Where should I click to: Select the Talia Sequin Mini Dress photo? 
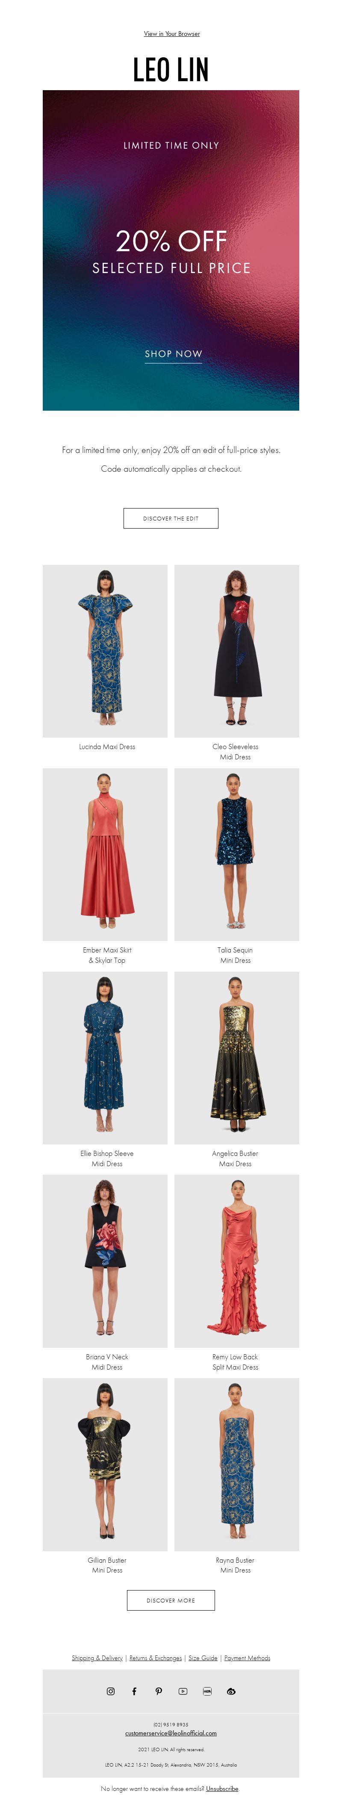pyautogui.click(x=237, y=854)
